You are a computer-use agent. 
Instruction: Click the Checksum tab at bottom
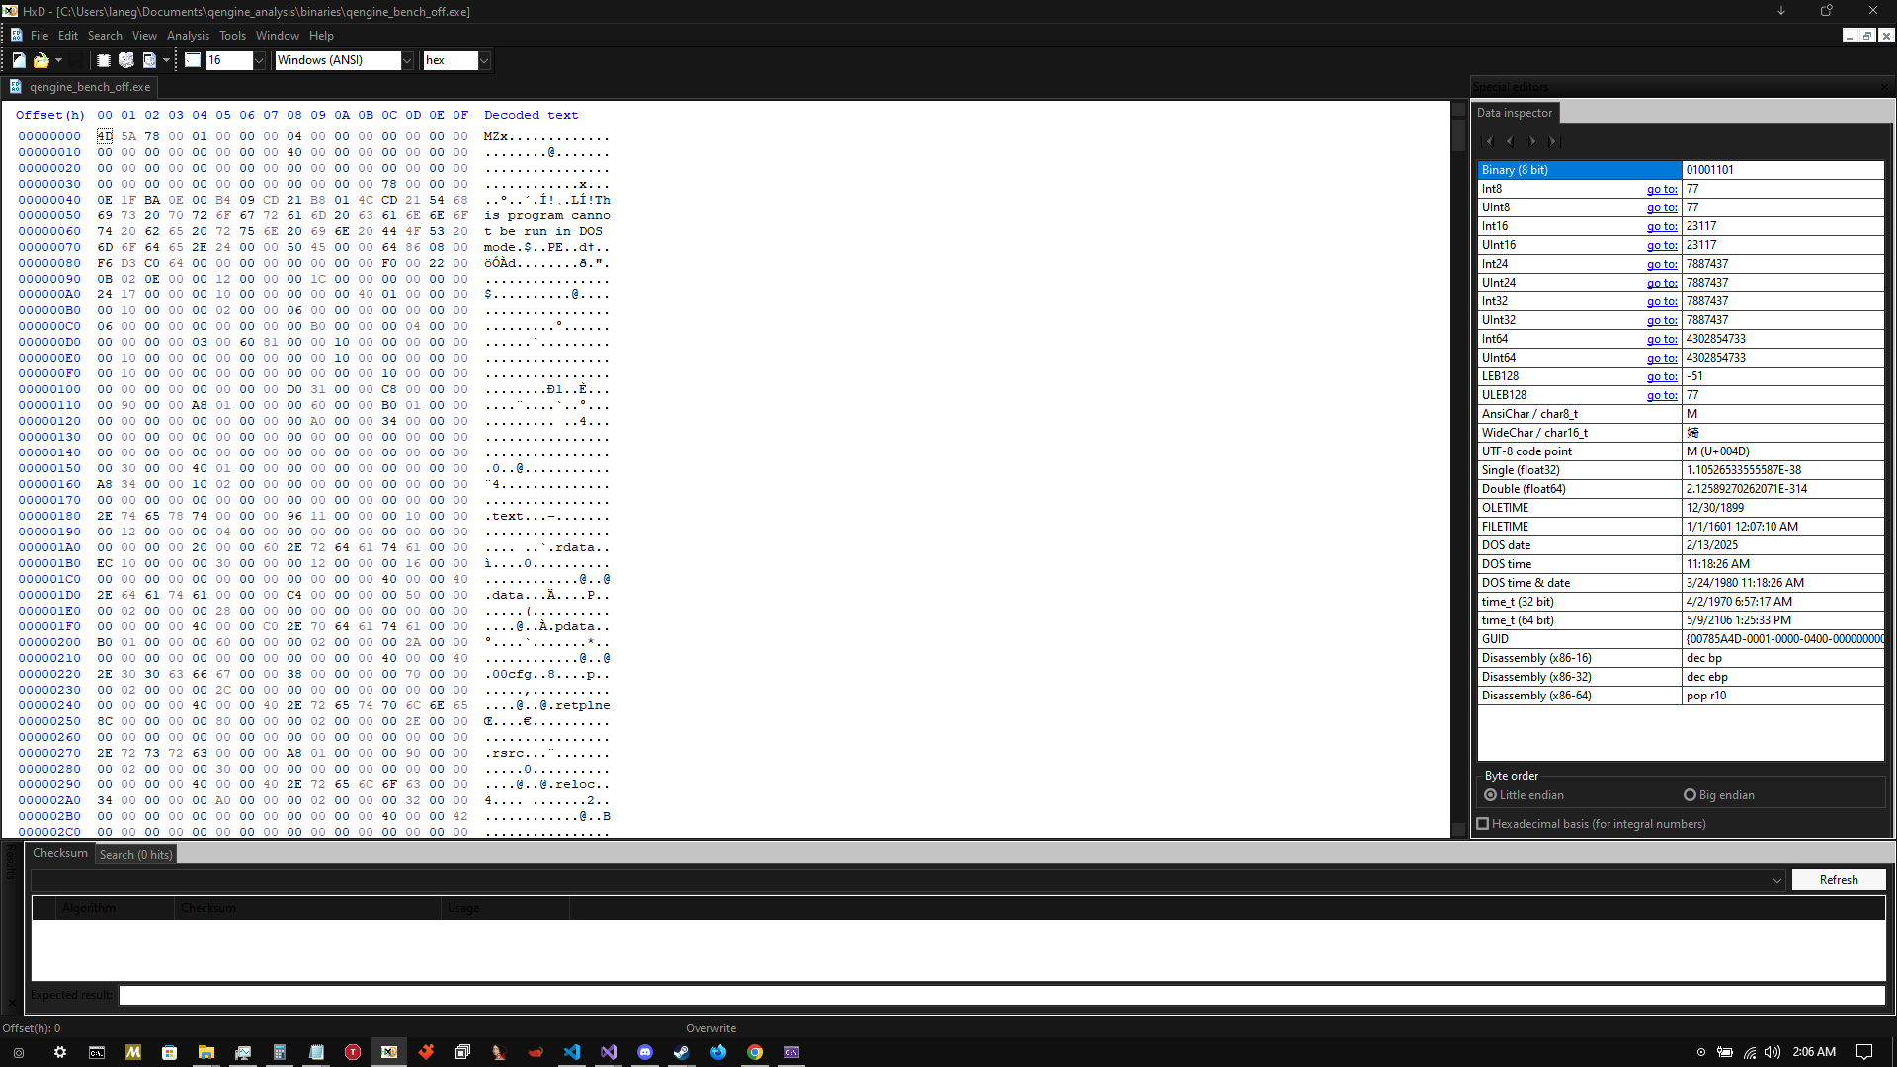click(58, 854)
